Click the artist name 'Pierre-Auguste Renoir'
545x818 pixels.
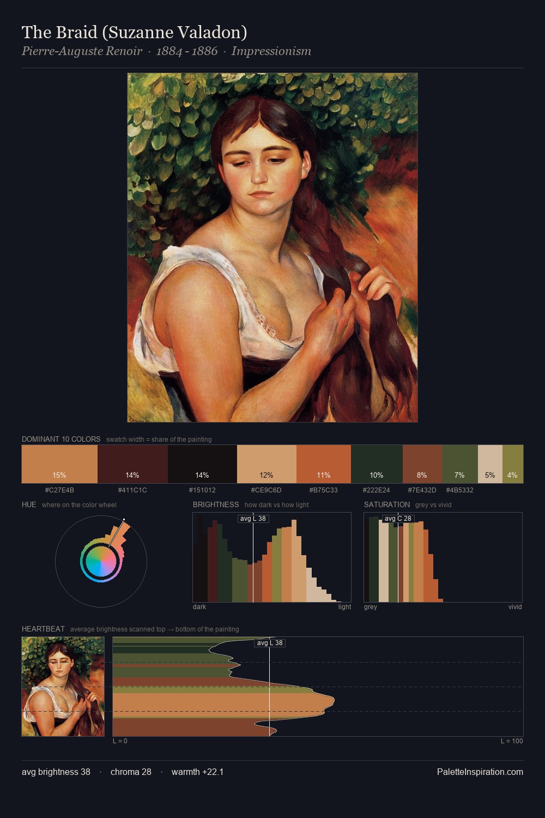point(82,51)
